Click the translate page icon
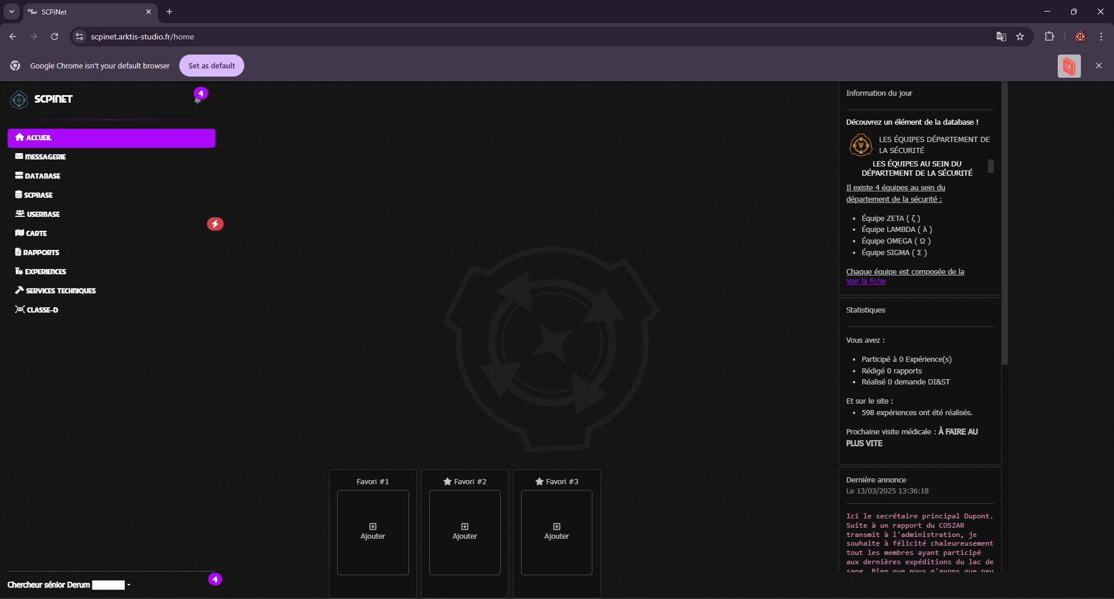Viewport: 1114px width, 599px height. click(1001, 37)
